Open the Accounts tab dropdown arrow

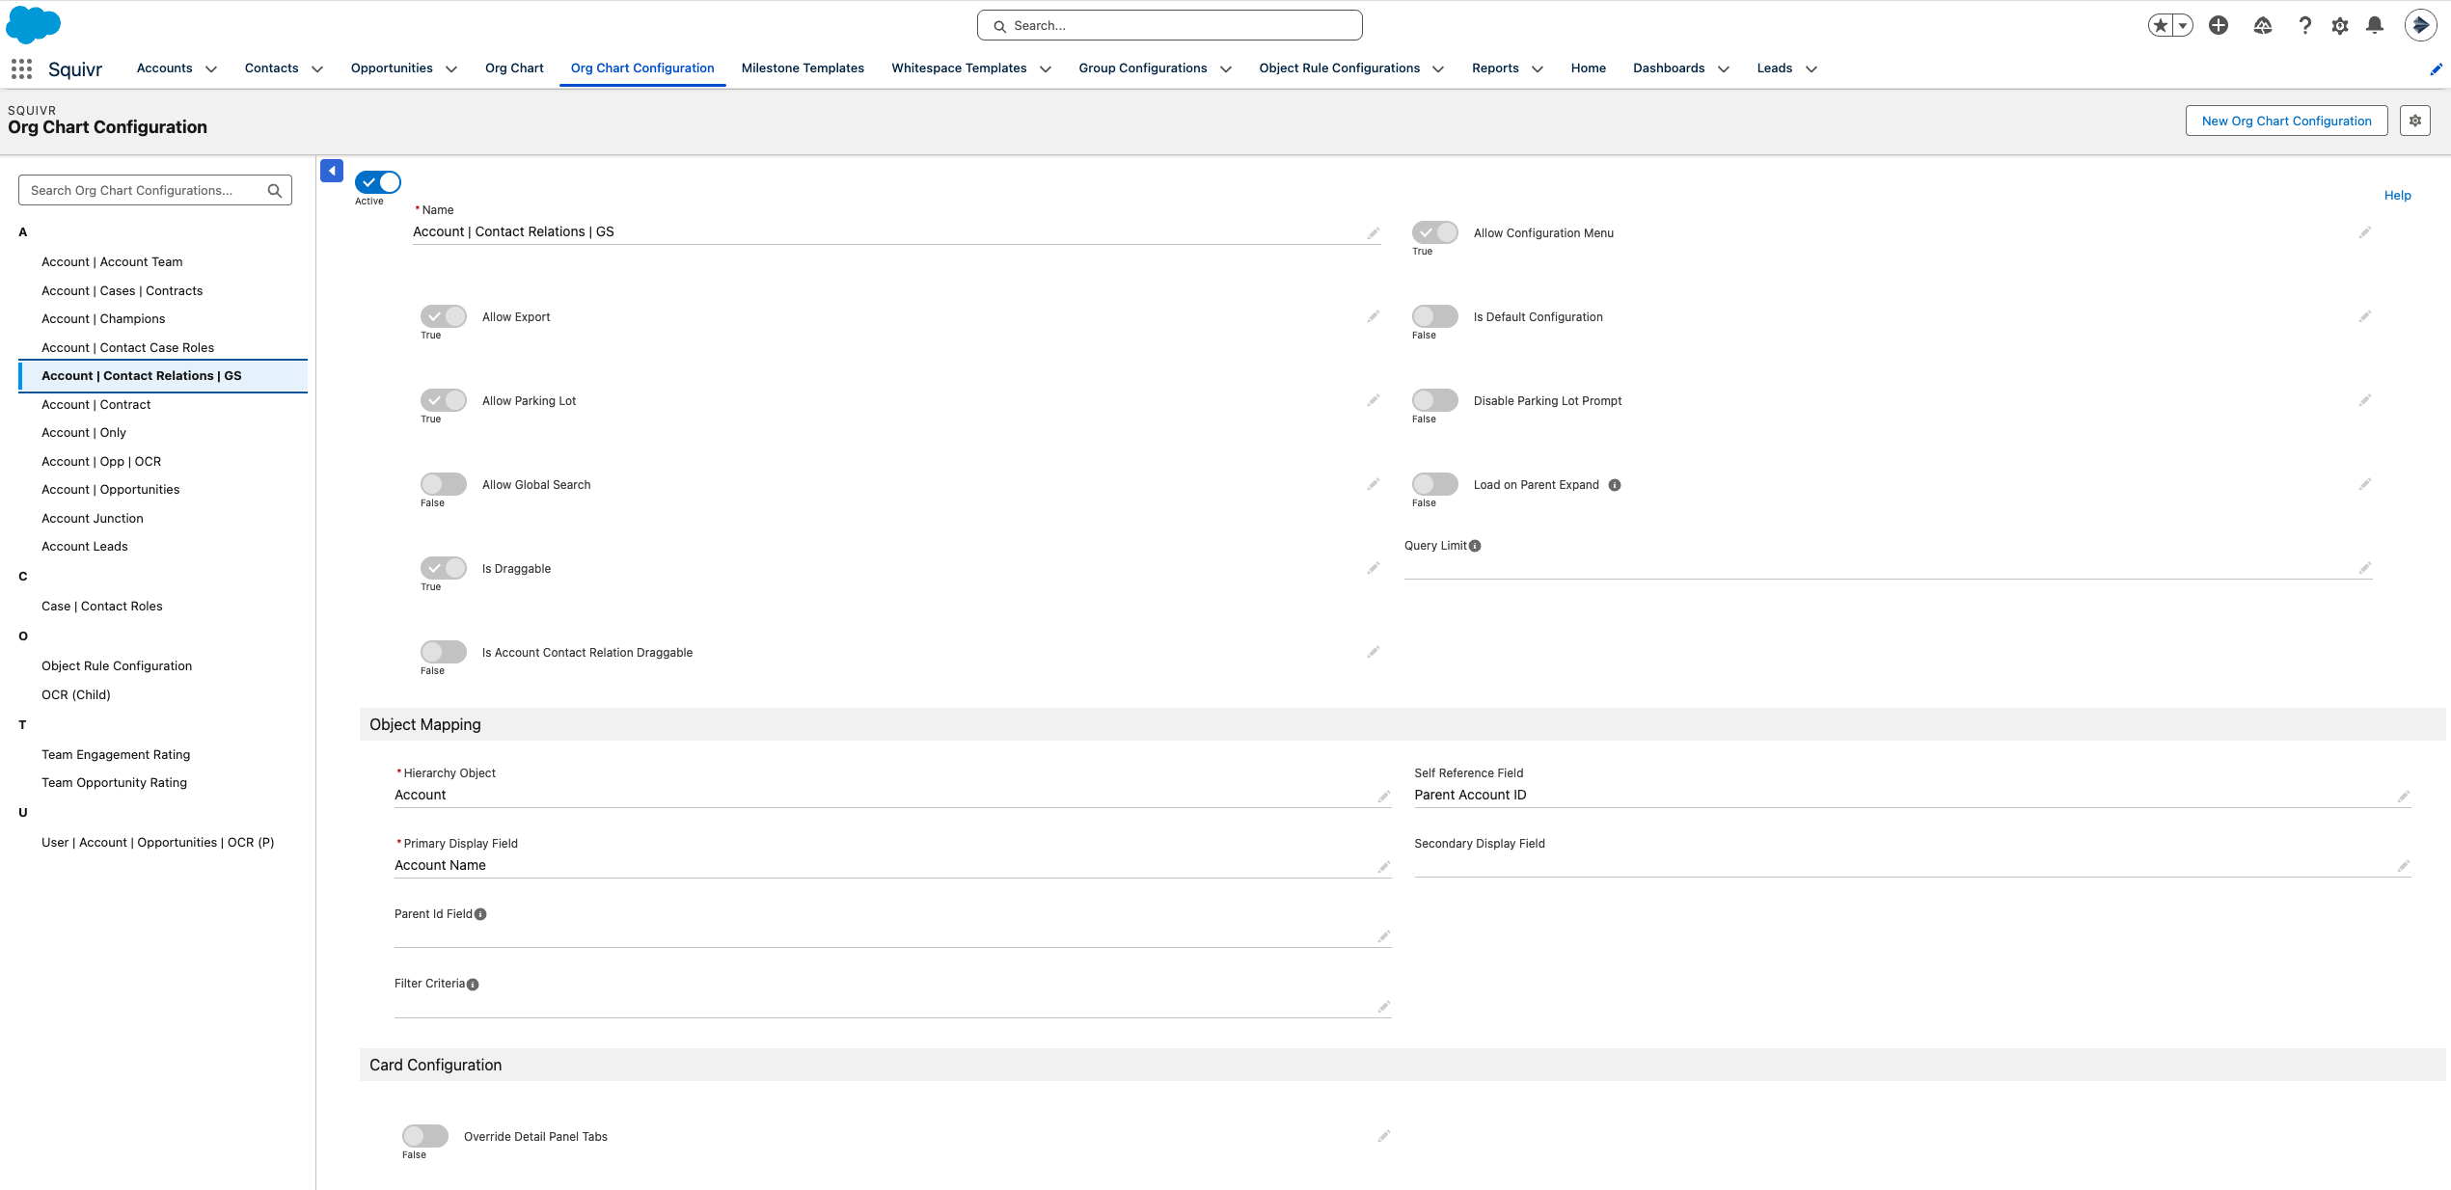pos(213,68)
